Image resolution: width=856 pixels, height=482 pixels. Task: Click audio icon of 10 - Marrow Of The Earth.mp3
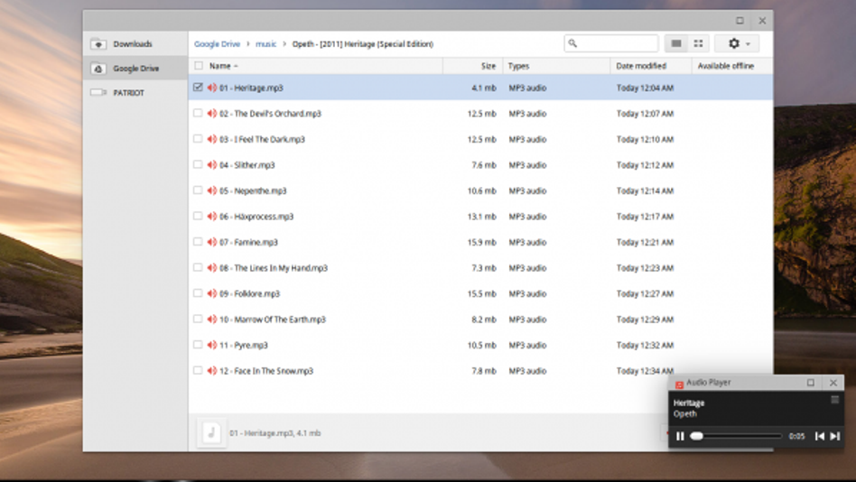(x=212, y=319)
